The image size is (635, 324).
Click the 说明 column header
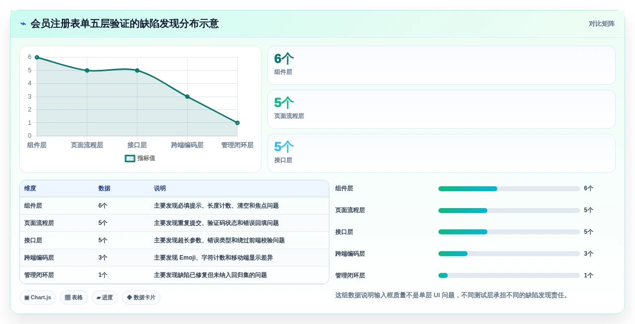pyautogui.click(x=160, y=189)
